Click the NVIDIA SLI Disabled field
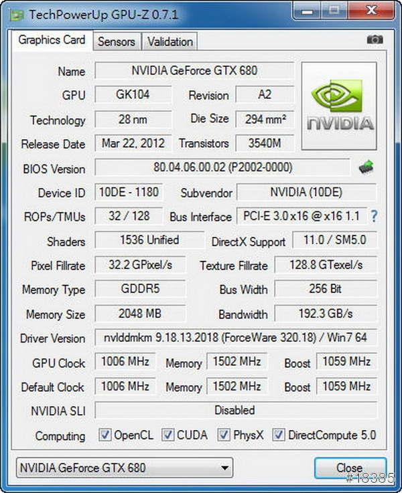The width and height of the screenshot is (402, 493). [235, 410]
